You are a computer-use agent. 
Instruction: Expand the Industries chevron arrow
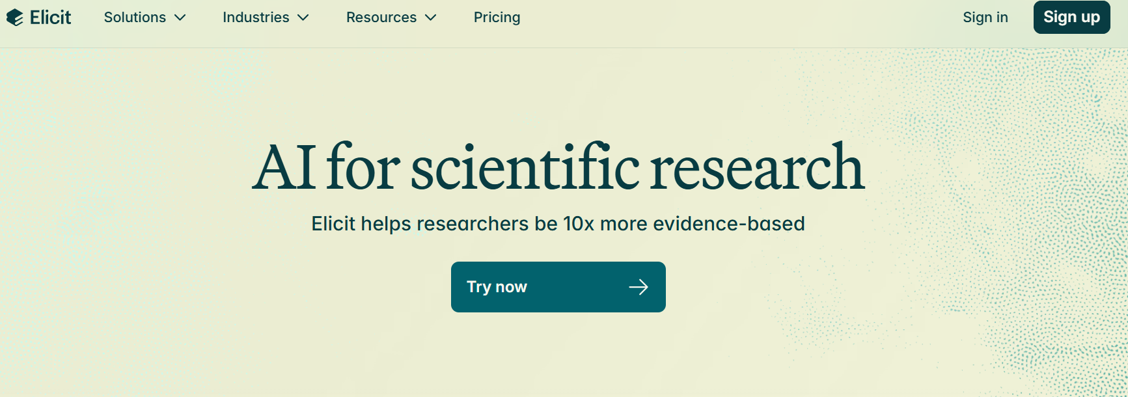point(303,18)
